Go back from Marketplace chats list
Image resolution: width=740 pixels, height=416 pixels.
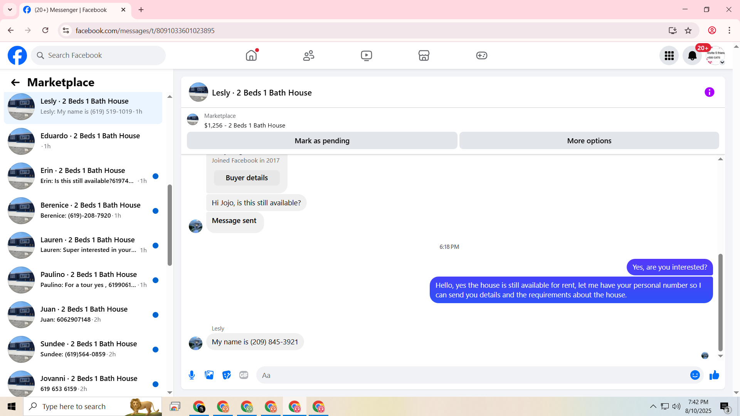coord(15,82)
